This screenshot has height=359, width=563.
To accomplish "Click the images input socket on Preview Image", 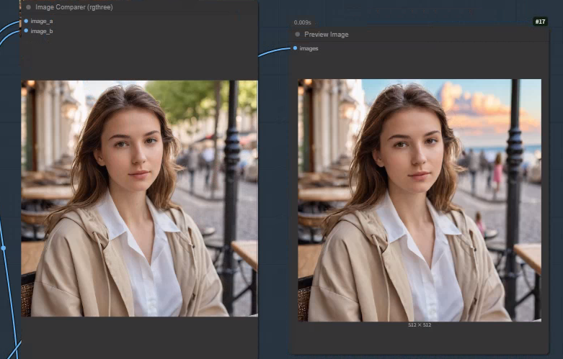I will click(x=295, y=48).
